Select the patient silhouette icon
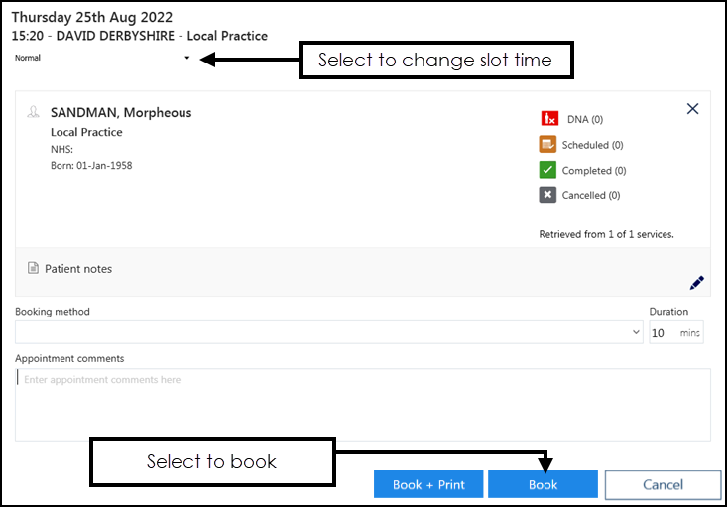The height and width of the screenshot is (507, 727). point(34,113)
